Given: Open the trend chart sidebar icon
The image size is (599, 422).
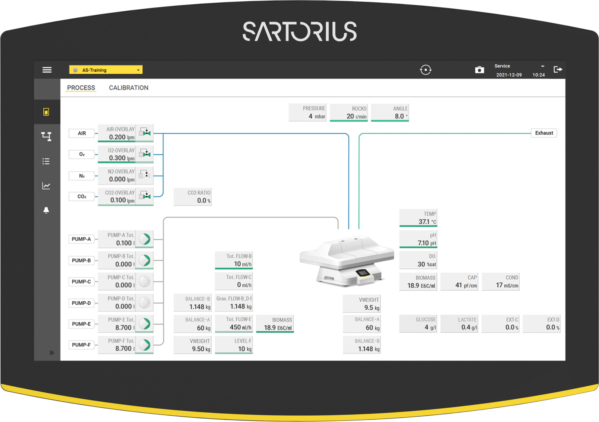Looking at the screenshot, I should (46, 186).
